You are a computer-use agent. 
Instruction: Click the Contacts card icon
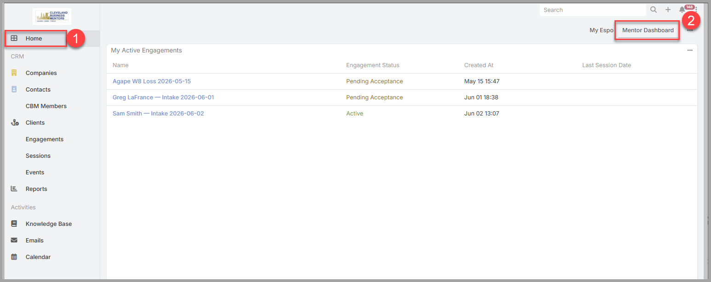14,90
